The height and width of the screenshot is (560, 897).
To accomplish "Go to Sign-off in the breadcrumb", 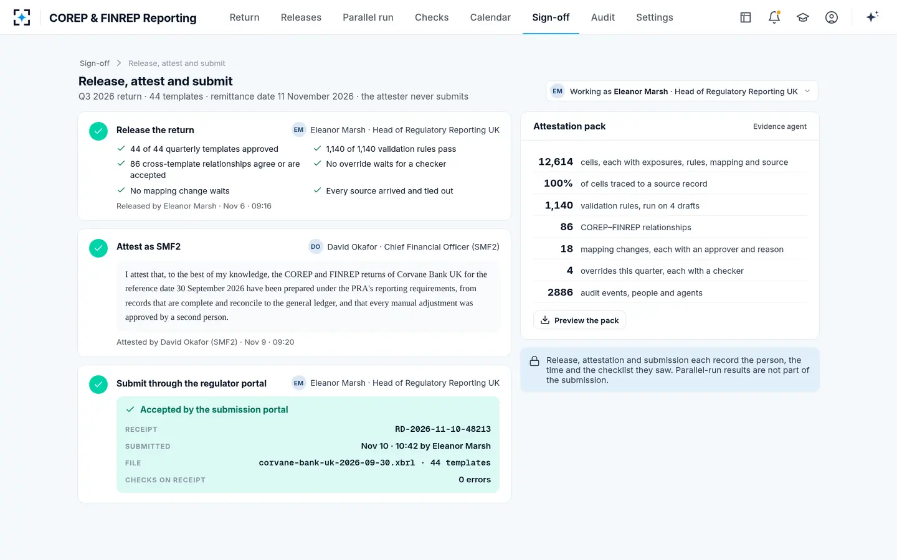I will pyautogui.click(x=95, y=63).
